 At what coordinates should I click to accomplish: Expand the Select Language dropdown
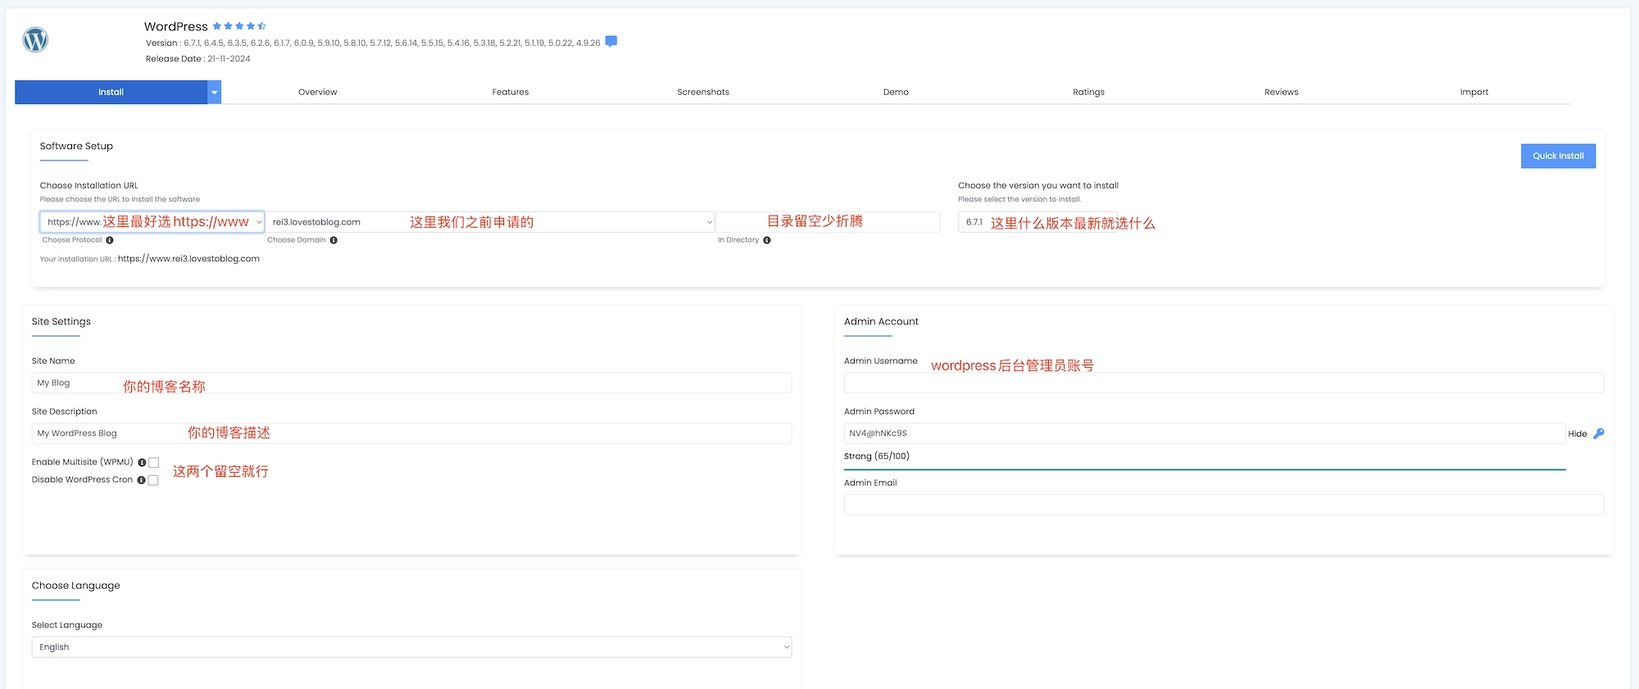(x=411, y=647)
